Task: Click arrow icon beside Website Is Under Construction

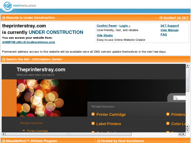Action: click(x=4, y=18)
